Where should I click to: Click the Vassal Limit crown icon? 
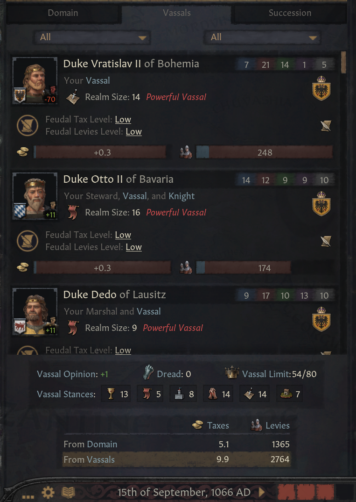tap(232, 373)
